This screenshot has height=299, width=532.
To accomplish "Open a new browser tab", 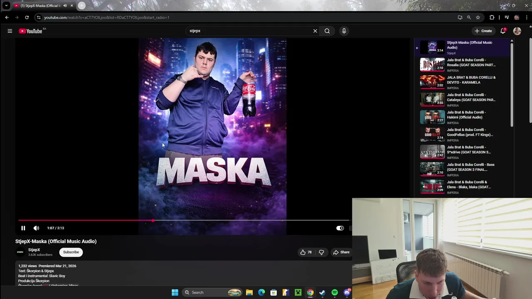I will point(81,6).
